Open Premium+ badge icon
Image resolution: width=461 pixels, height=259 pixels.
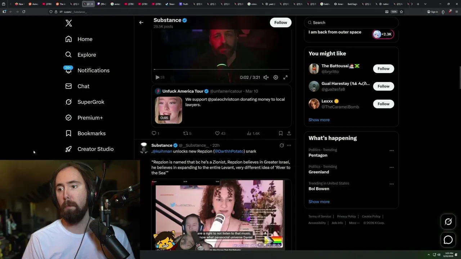[x=68, y=118]
